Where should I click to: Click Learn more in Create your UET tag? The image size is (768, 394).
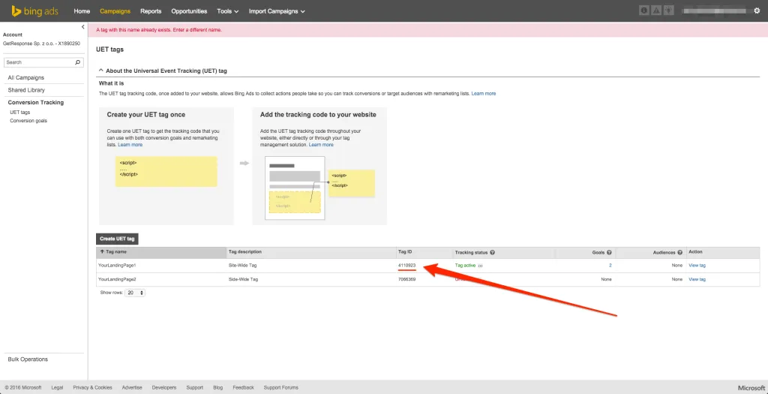(x=130, y=145)
